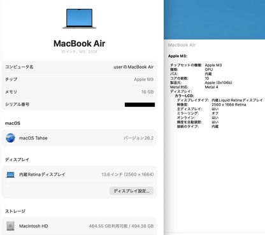Click the macOS section heading
Viewport: 265px width, 235px height.
13,123
